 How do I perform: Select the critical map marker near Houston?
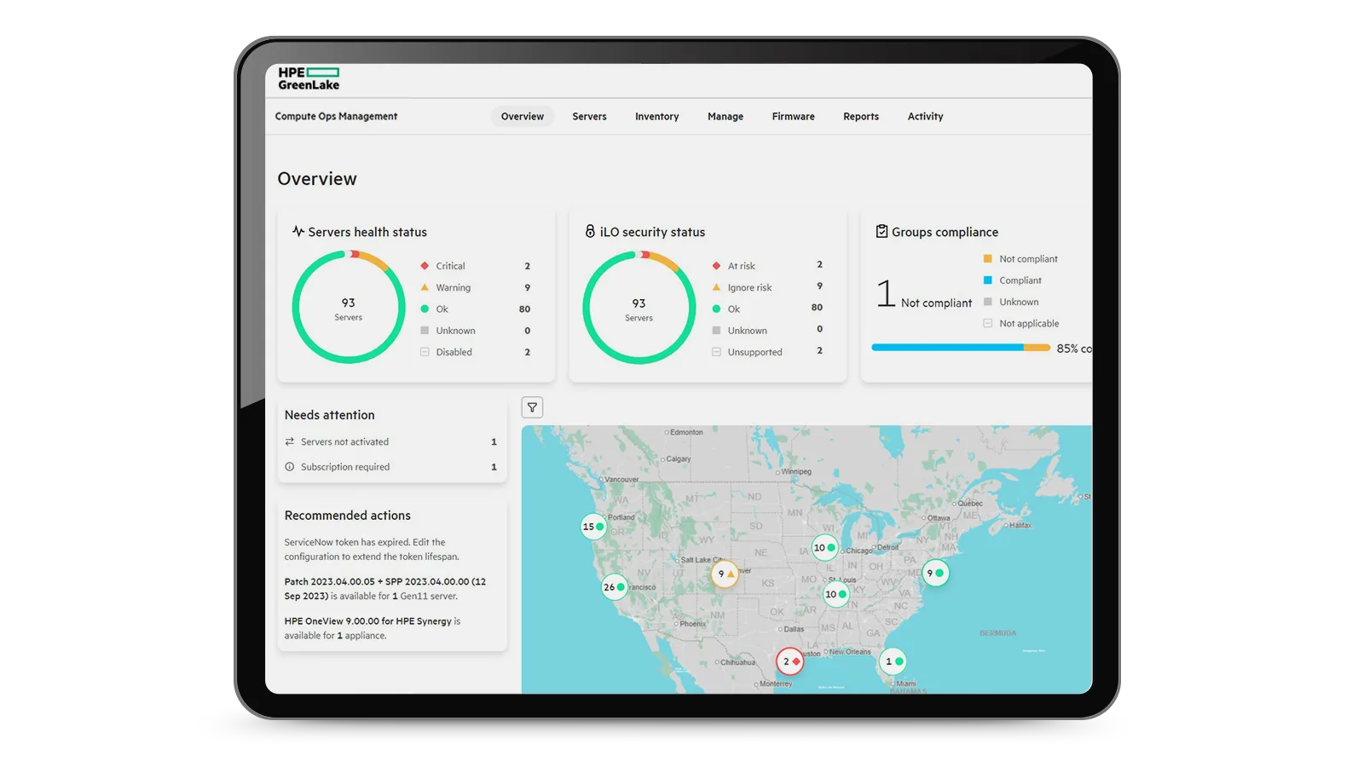point(789,661)
